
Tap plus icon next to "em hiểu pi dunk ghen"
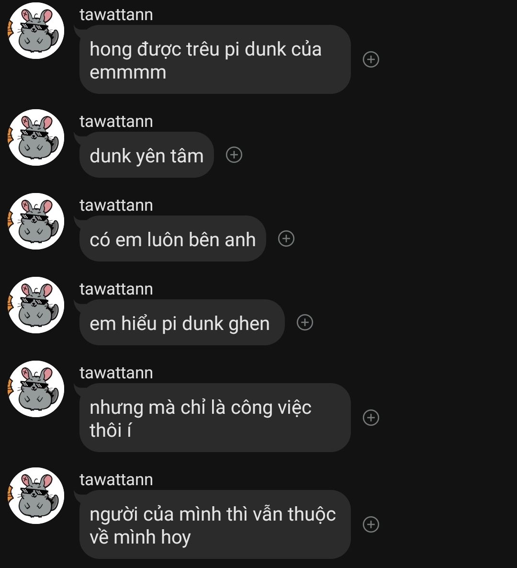click(305, 322)
